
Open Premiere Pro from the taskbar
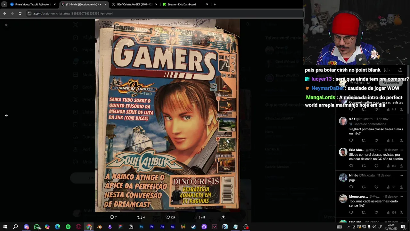tap(152, 227)
